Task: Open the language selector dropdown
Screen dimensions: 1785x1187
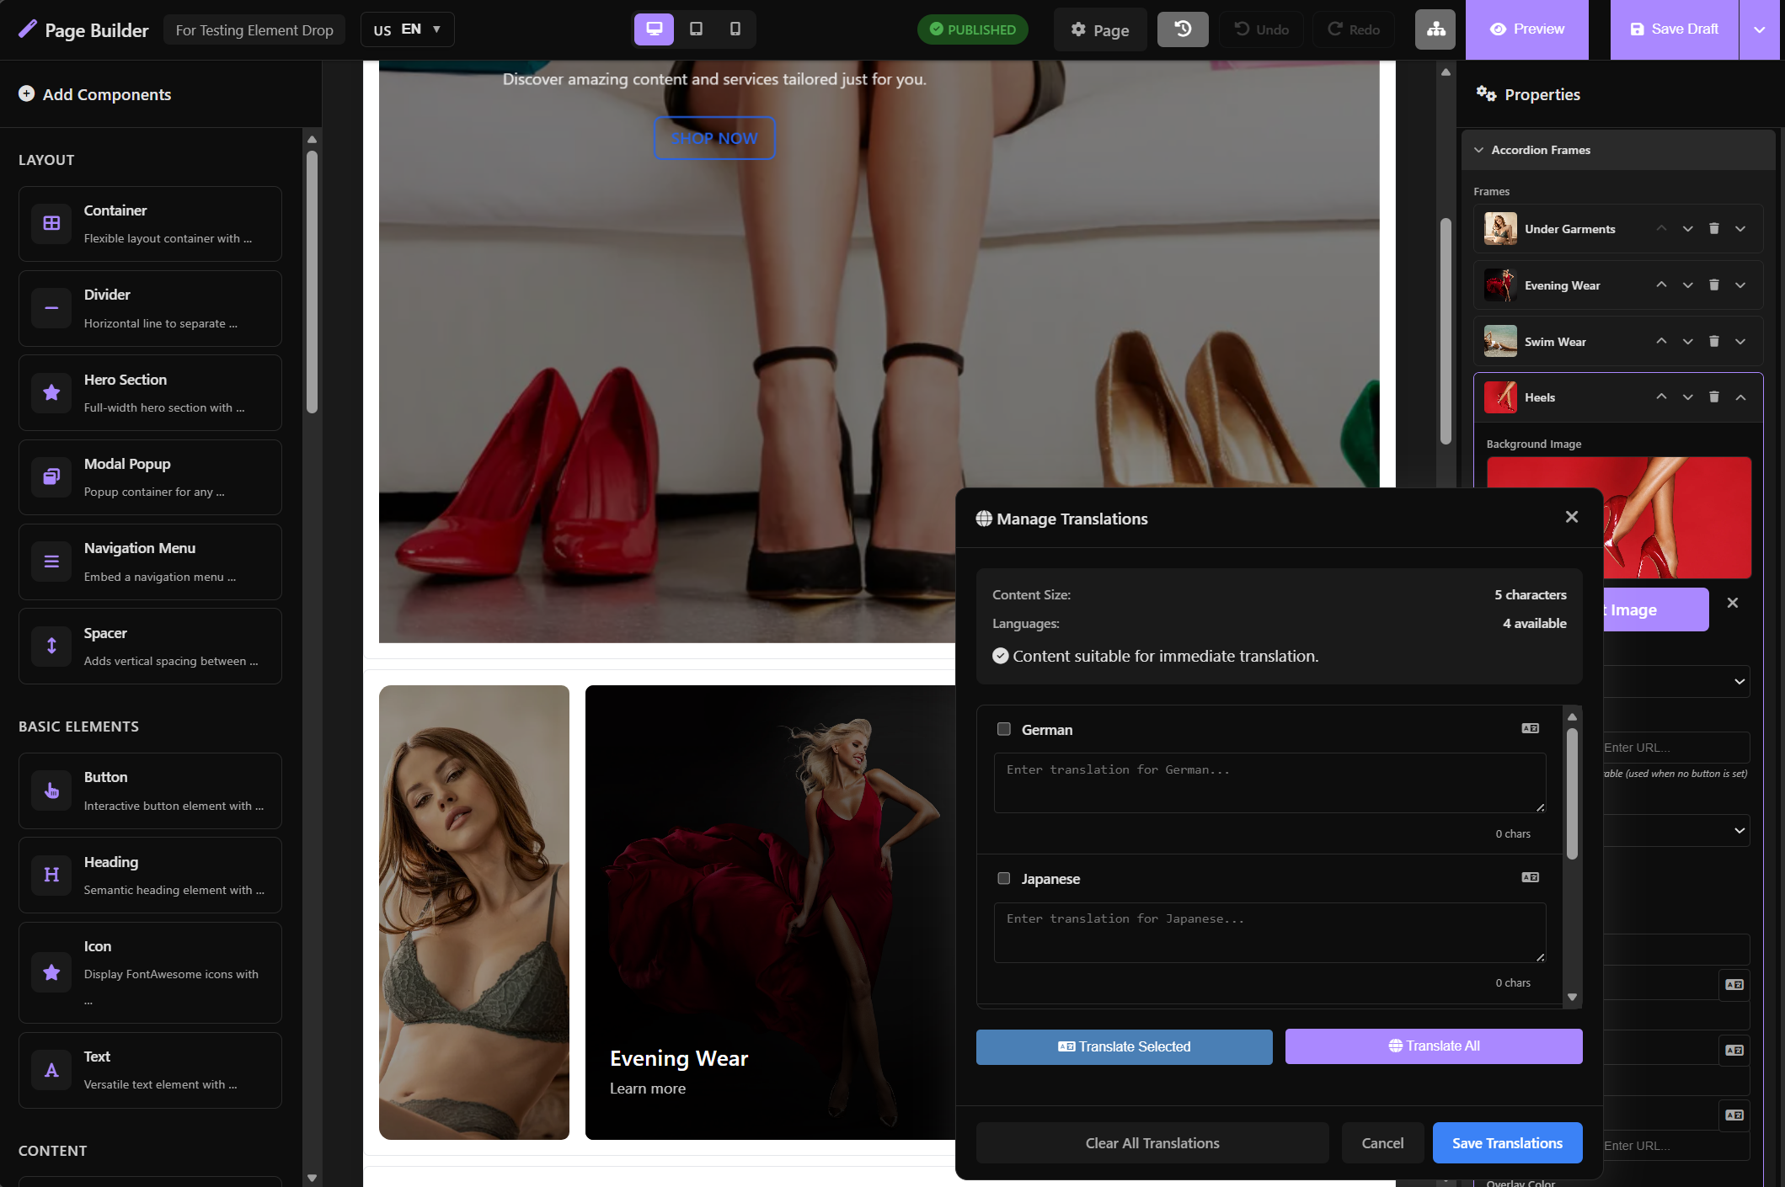Action: point(408,29)
